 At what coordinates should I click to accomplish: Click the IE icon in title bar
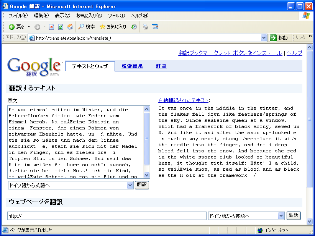click(x=5, y=6)
